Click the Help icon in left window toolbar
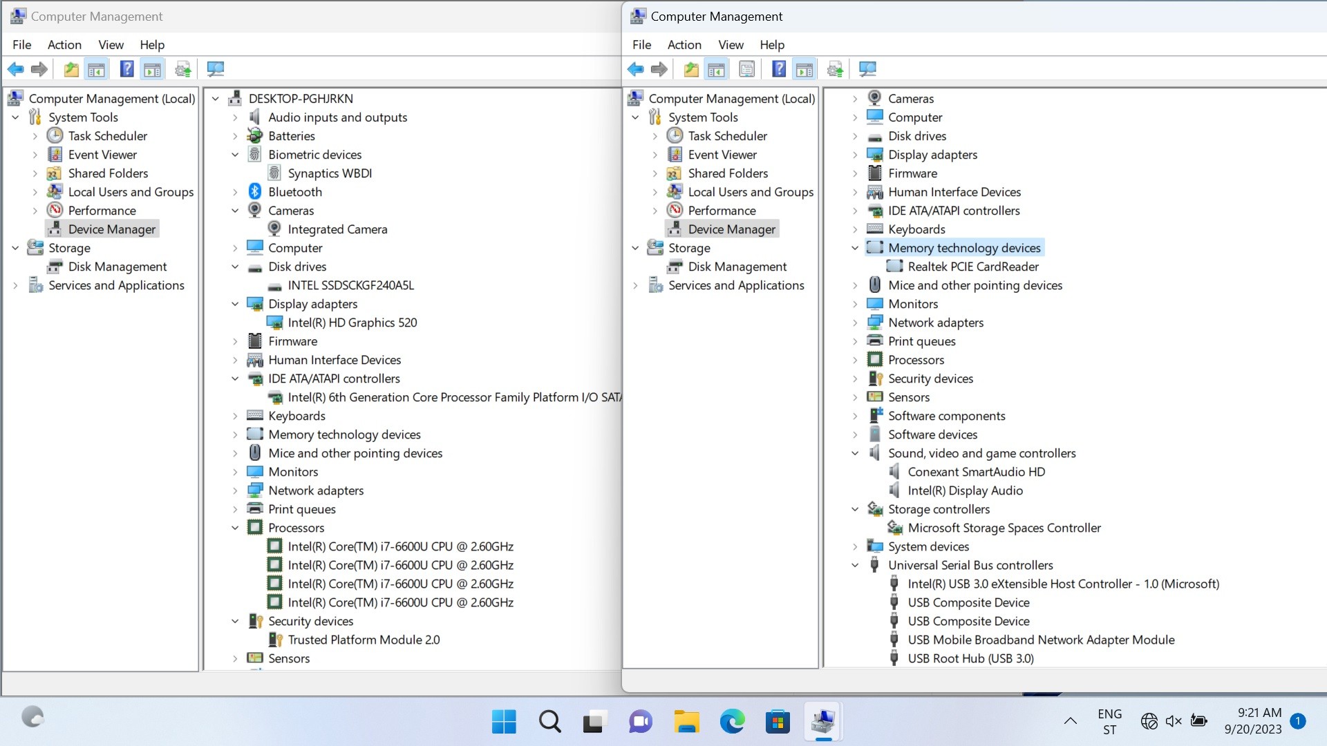This screenshot has width=1327, height=746. coord(126,69)
